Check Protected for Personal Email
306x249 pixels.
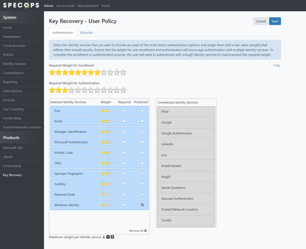142,194
